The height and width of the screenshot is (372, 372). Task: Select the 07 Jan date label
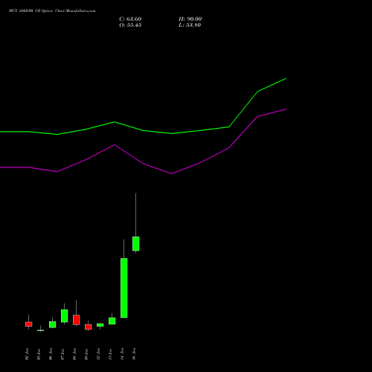point(62,354)
